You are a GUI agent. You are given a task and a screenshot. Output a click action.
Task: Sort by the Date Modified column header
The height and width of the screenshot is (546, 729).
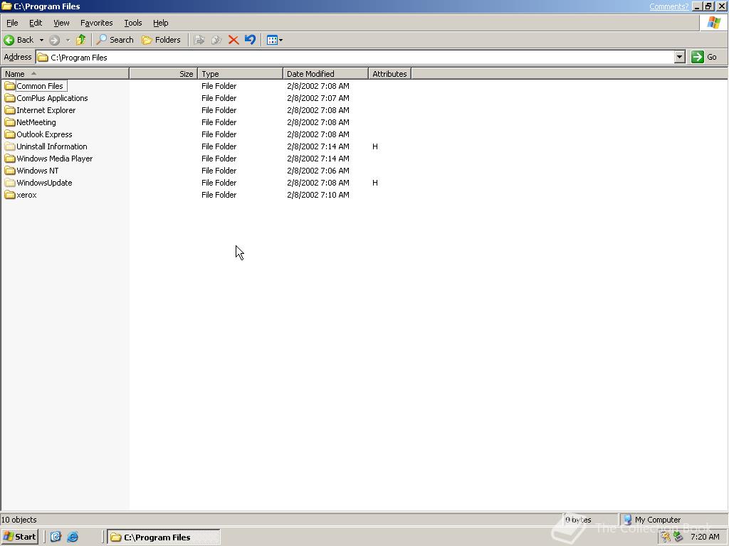click(x=325, y=73)
